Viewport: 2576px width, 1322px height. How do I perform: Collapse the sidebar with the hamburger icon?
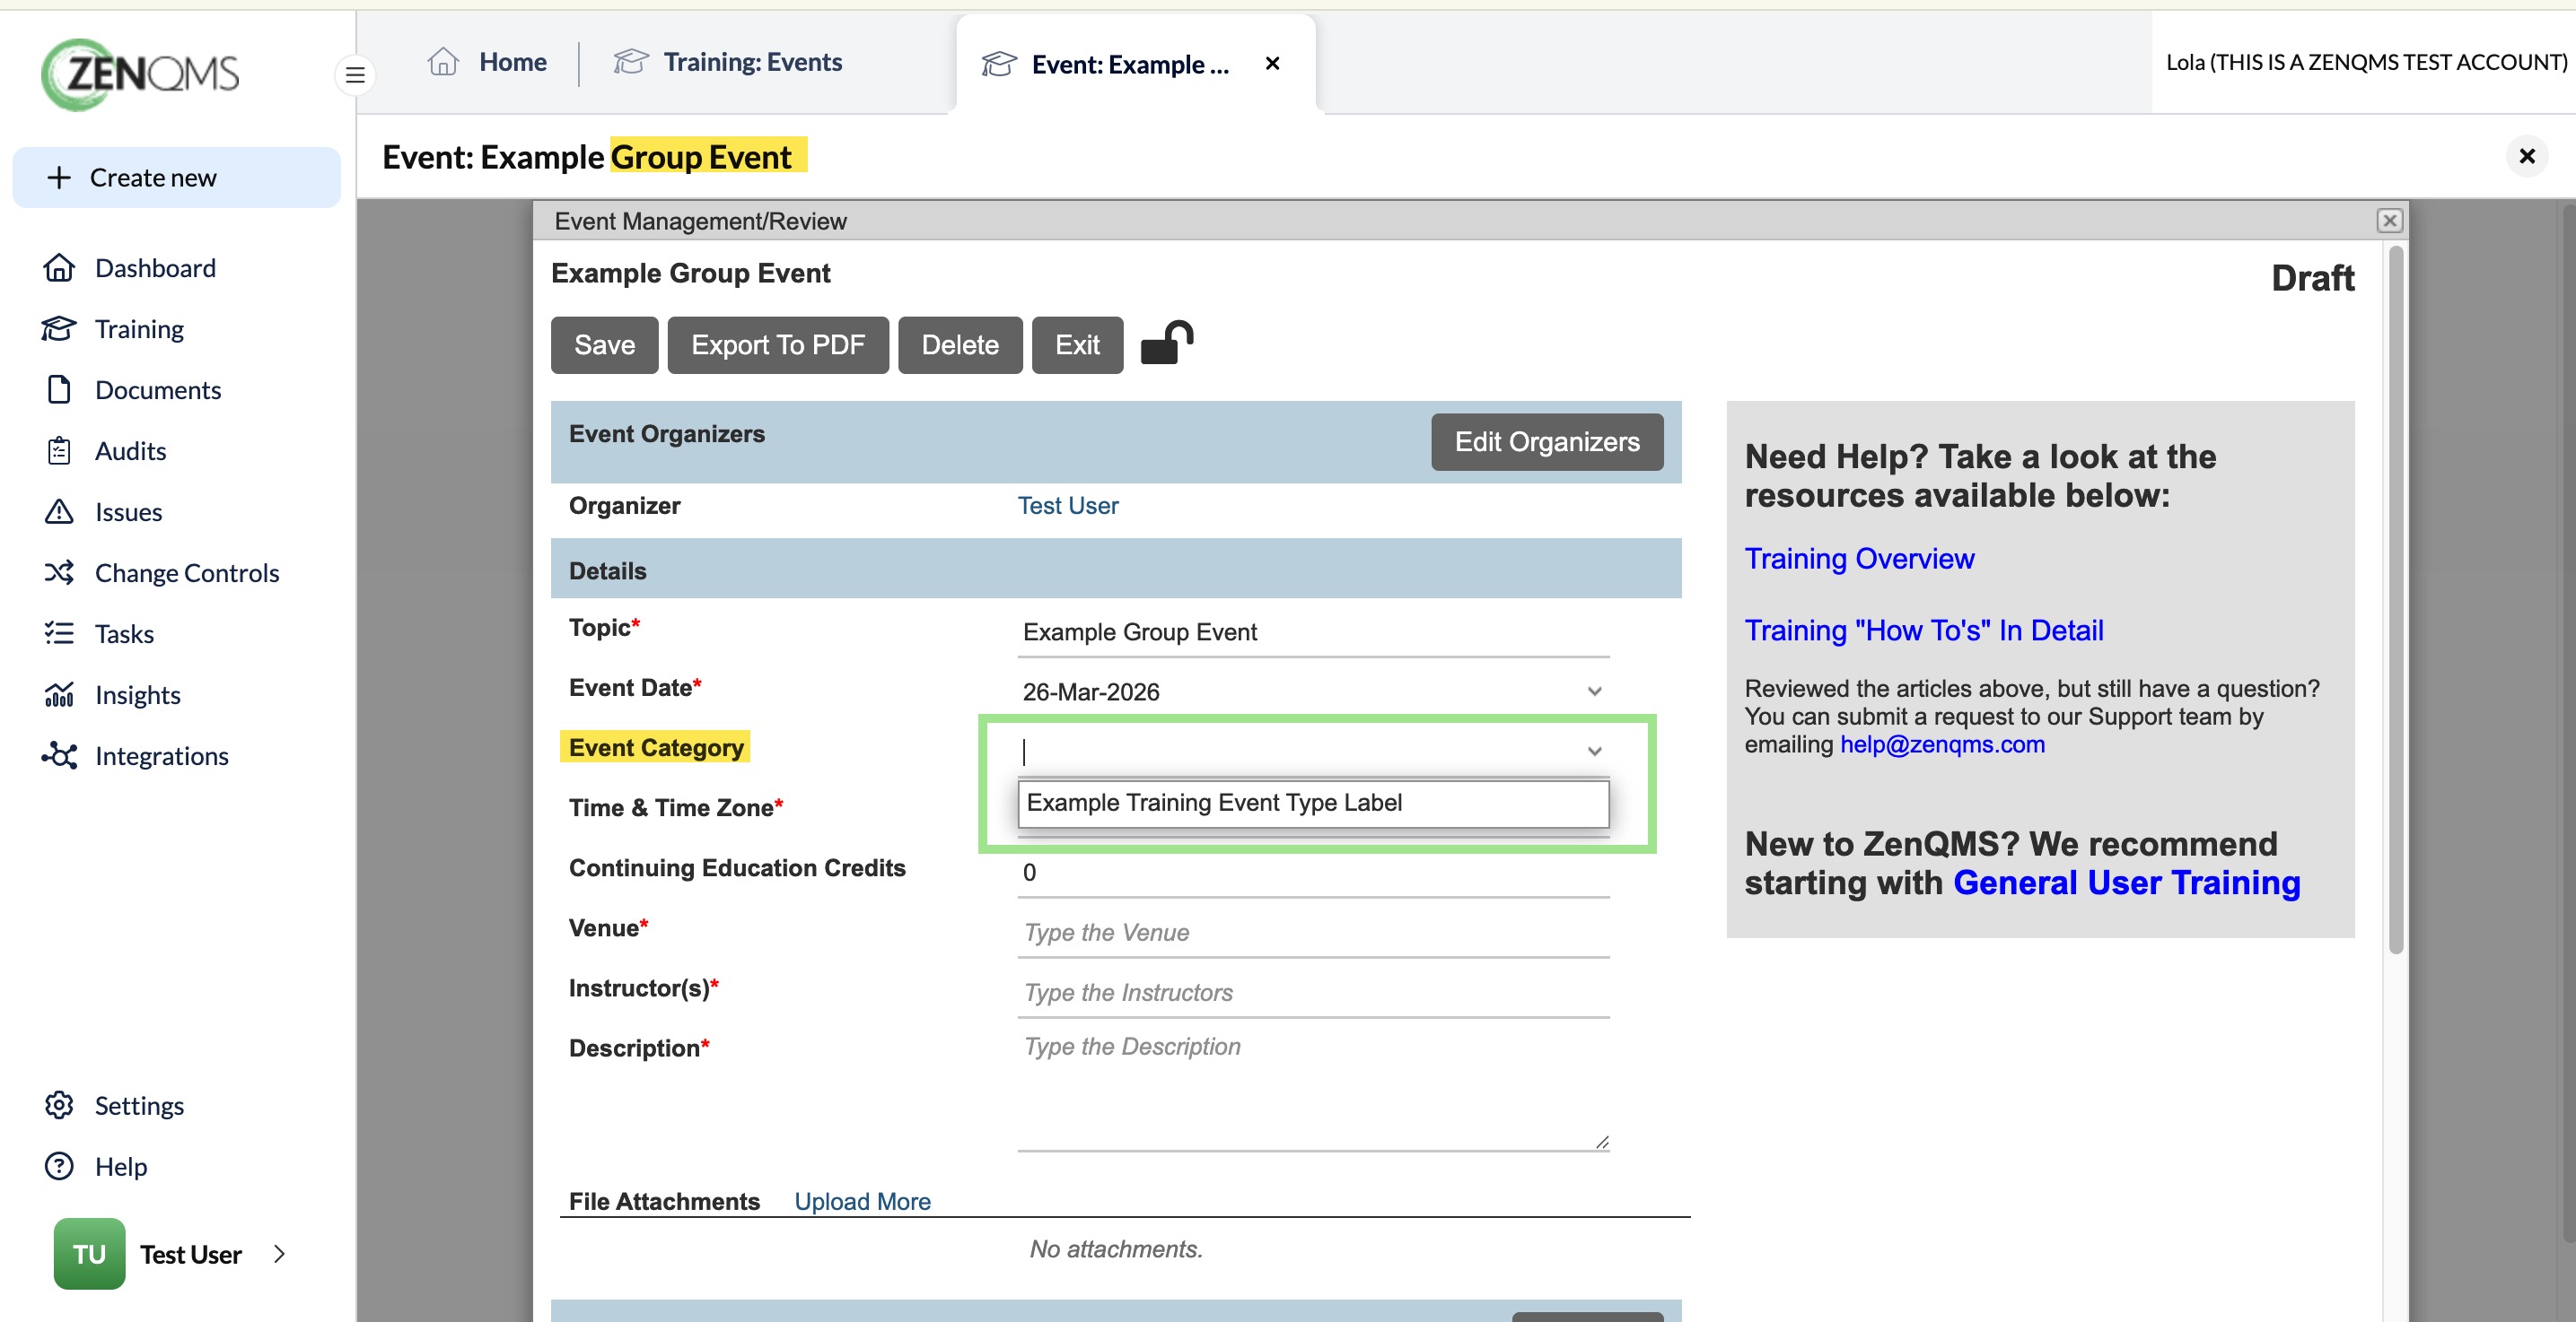tap(355, 75)
